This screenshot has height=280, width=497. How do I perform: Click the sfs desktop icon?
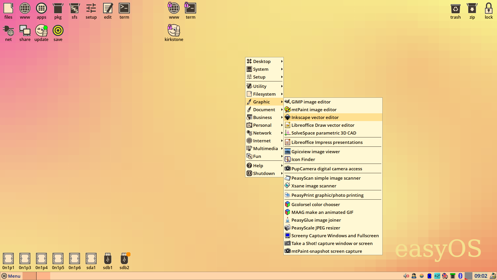click(74, 11)
